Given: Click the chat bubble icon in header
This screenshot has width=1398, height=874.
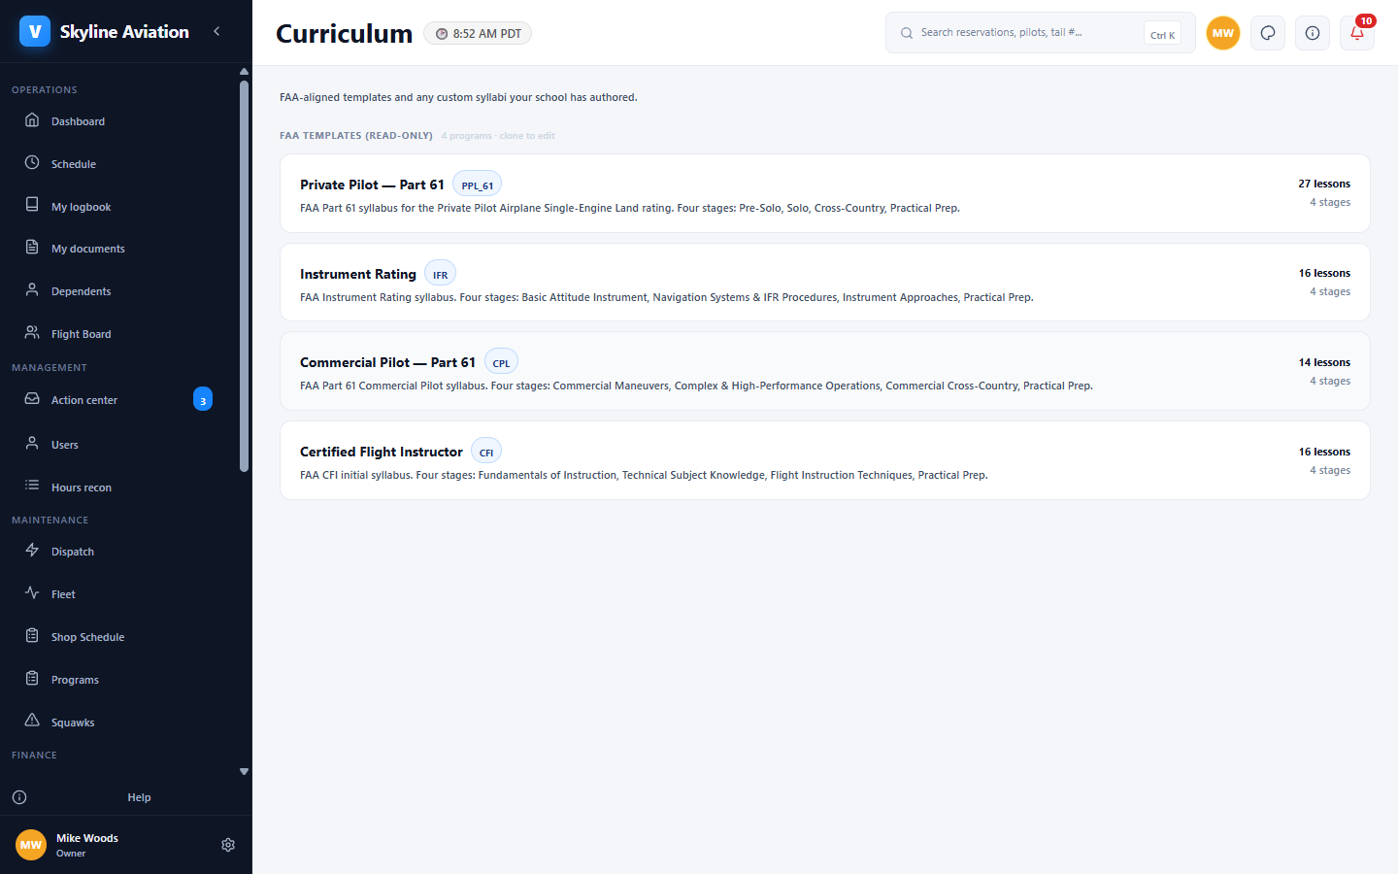Looking at the screenshot, I should tap(1268, 33).
